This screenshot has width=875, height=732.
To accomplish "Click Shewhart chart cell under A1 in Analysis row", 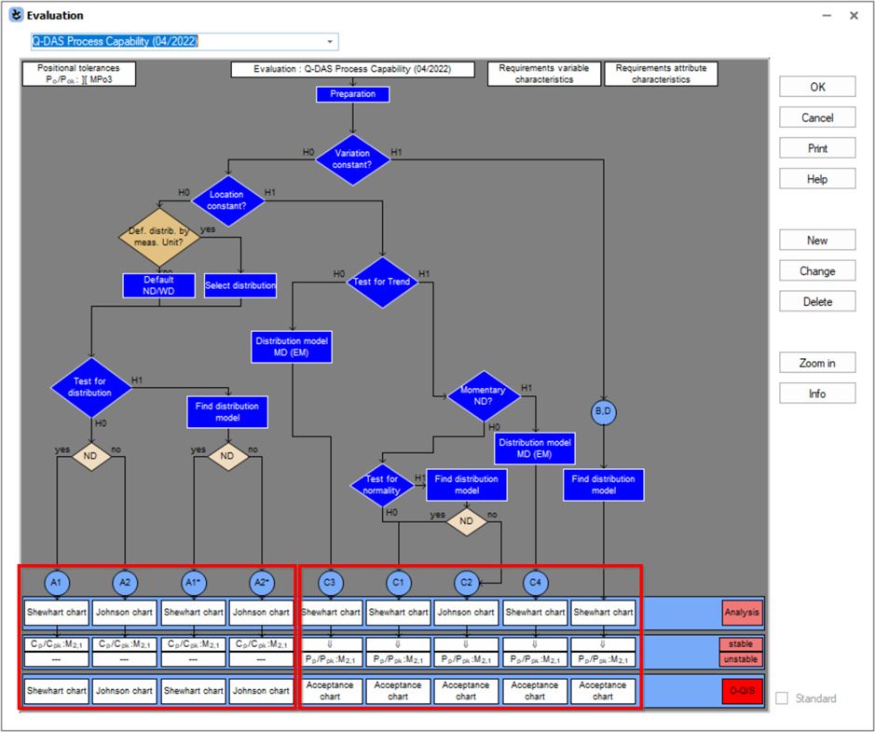I will 56,613.
